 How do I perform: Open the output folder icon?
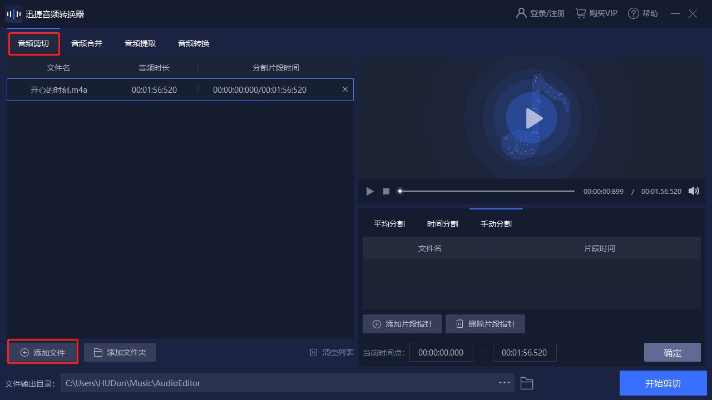coord(527,383)
